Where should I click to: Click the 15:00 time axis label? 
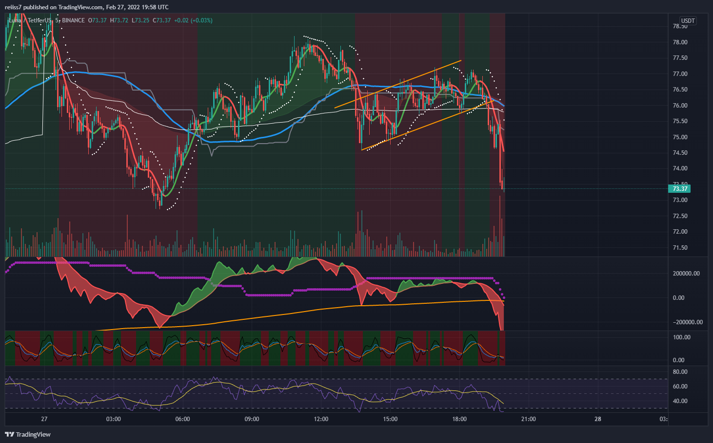click(390, 419)
